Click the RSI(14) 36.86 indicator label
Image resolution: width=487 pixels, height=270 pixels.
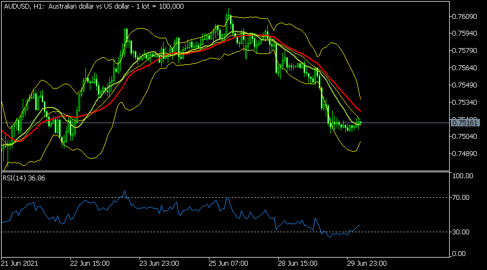coord(23,177)
